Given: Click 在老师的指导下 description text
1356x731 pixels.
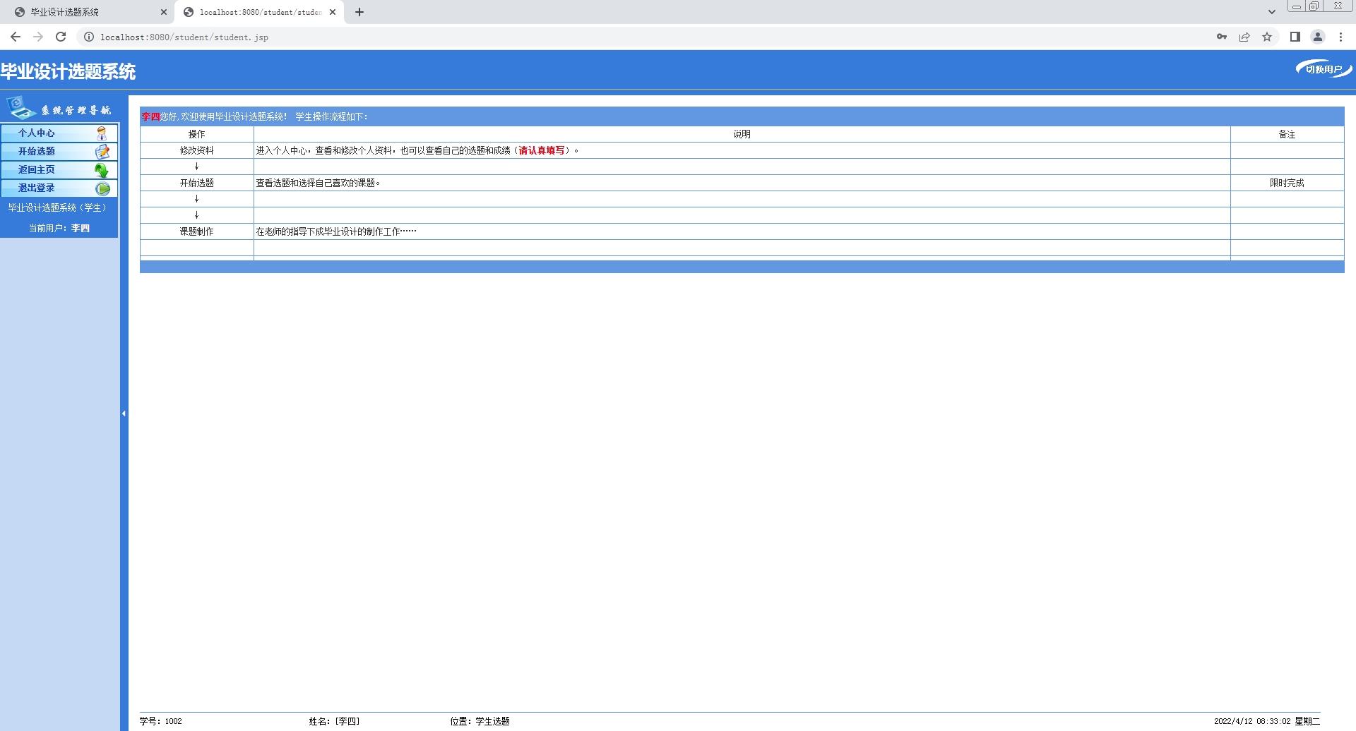Looking at the screenshot, I should [x=336, y=231].
